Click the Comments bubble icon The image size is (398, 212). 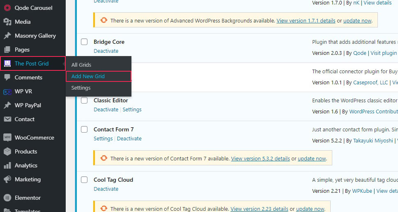coord(7,77)
